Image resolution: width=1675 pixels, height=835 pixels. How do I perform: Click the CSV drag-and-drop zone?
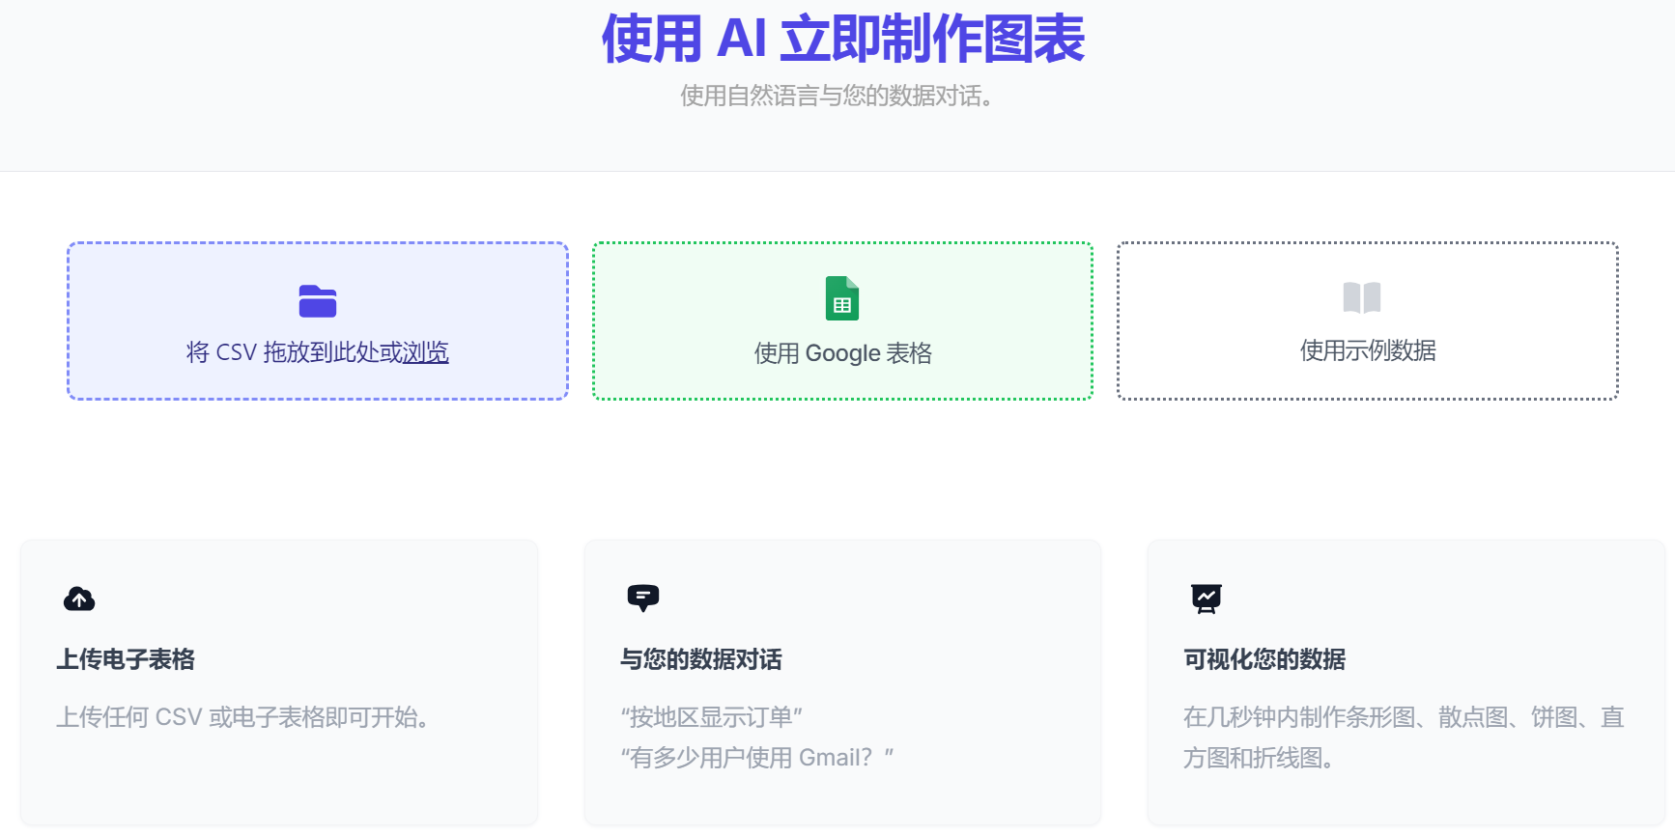coord(317,320)
